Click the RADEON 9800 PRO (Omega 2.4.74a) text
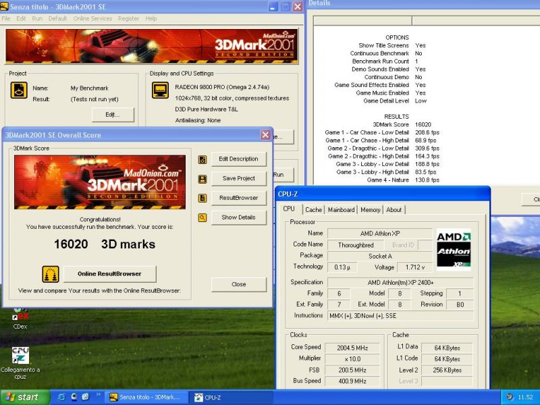The width and height of the screenshot is (540, 405). coord(222,87)
